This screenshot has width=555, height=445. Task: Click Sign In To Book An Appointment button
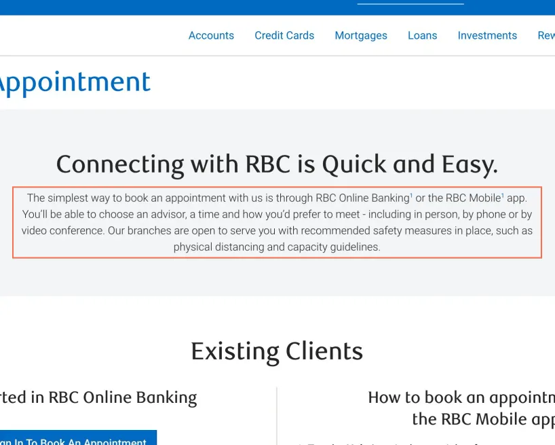coord(78,438)
